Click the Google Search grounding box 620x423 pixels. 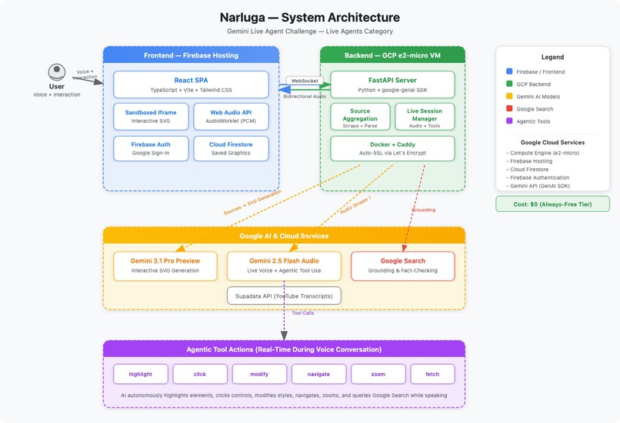tap(402, 266)
